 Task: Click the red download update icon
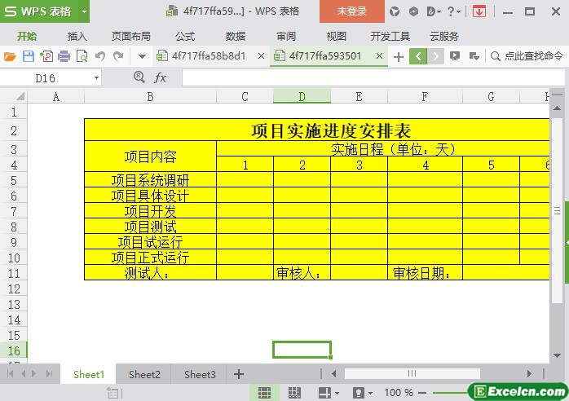(x=479, y=11)
